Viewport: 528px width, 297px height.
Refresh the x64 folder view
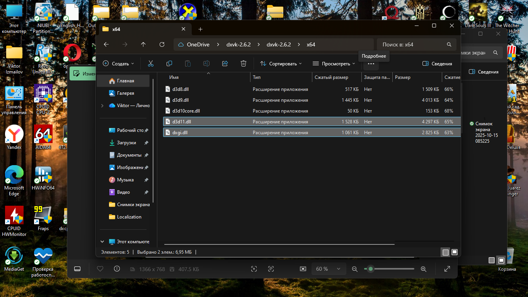(162, 44)
